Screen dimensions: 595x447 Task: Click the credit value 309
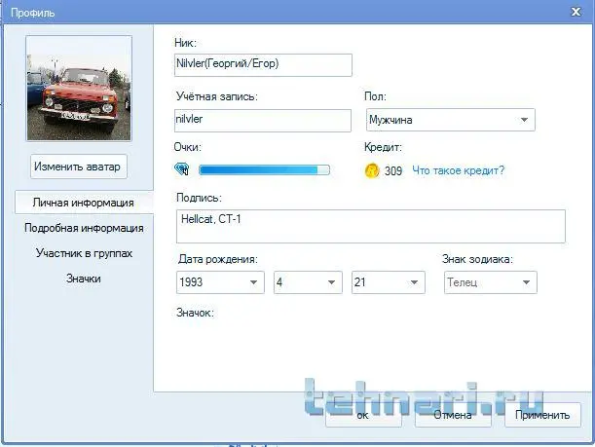(393, 170)
